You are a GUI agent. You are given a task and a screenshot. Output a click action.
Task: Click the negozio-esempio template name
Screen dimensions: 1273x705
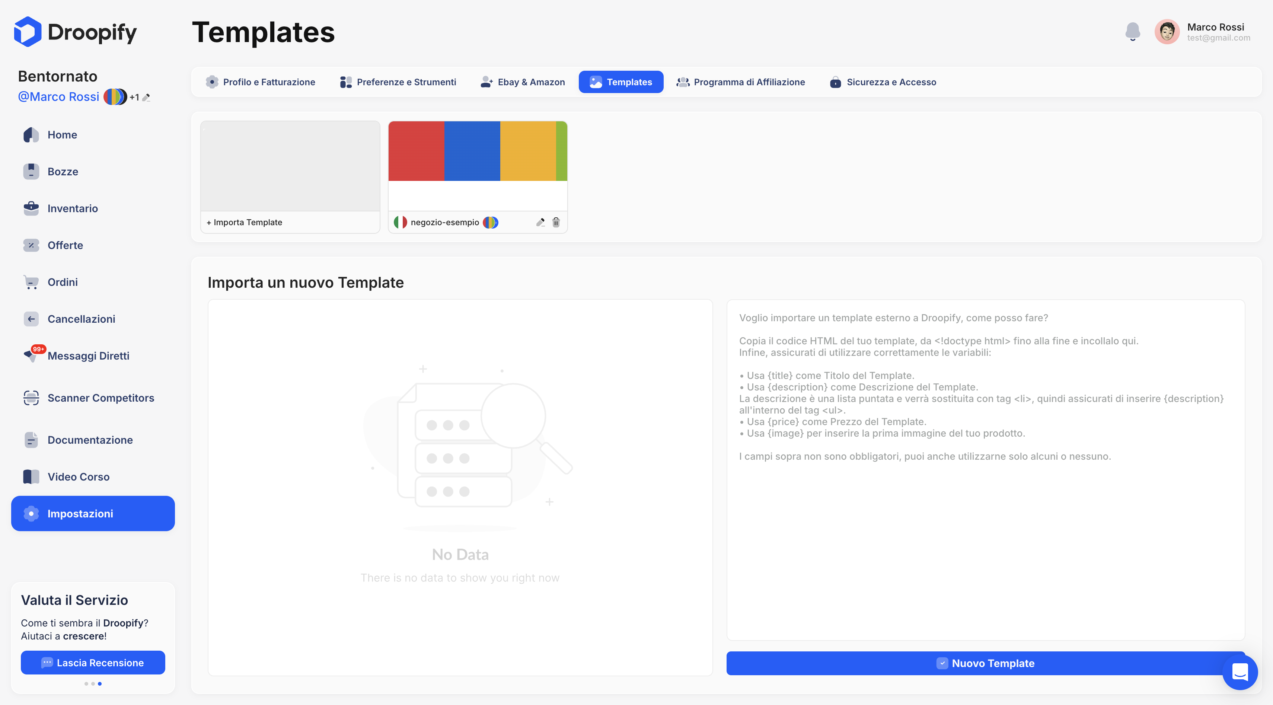(445, 222)
